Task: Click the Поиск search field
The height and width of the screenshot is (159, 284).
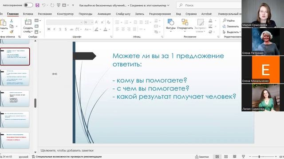Action: tap(209, 5)
